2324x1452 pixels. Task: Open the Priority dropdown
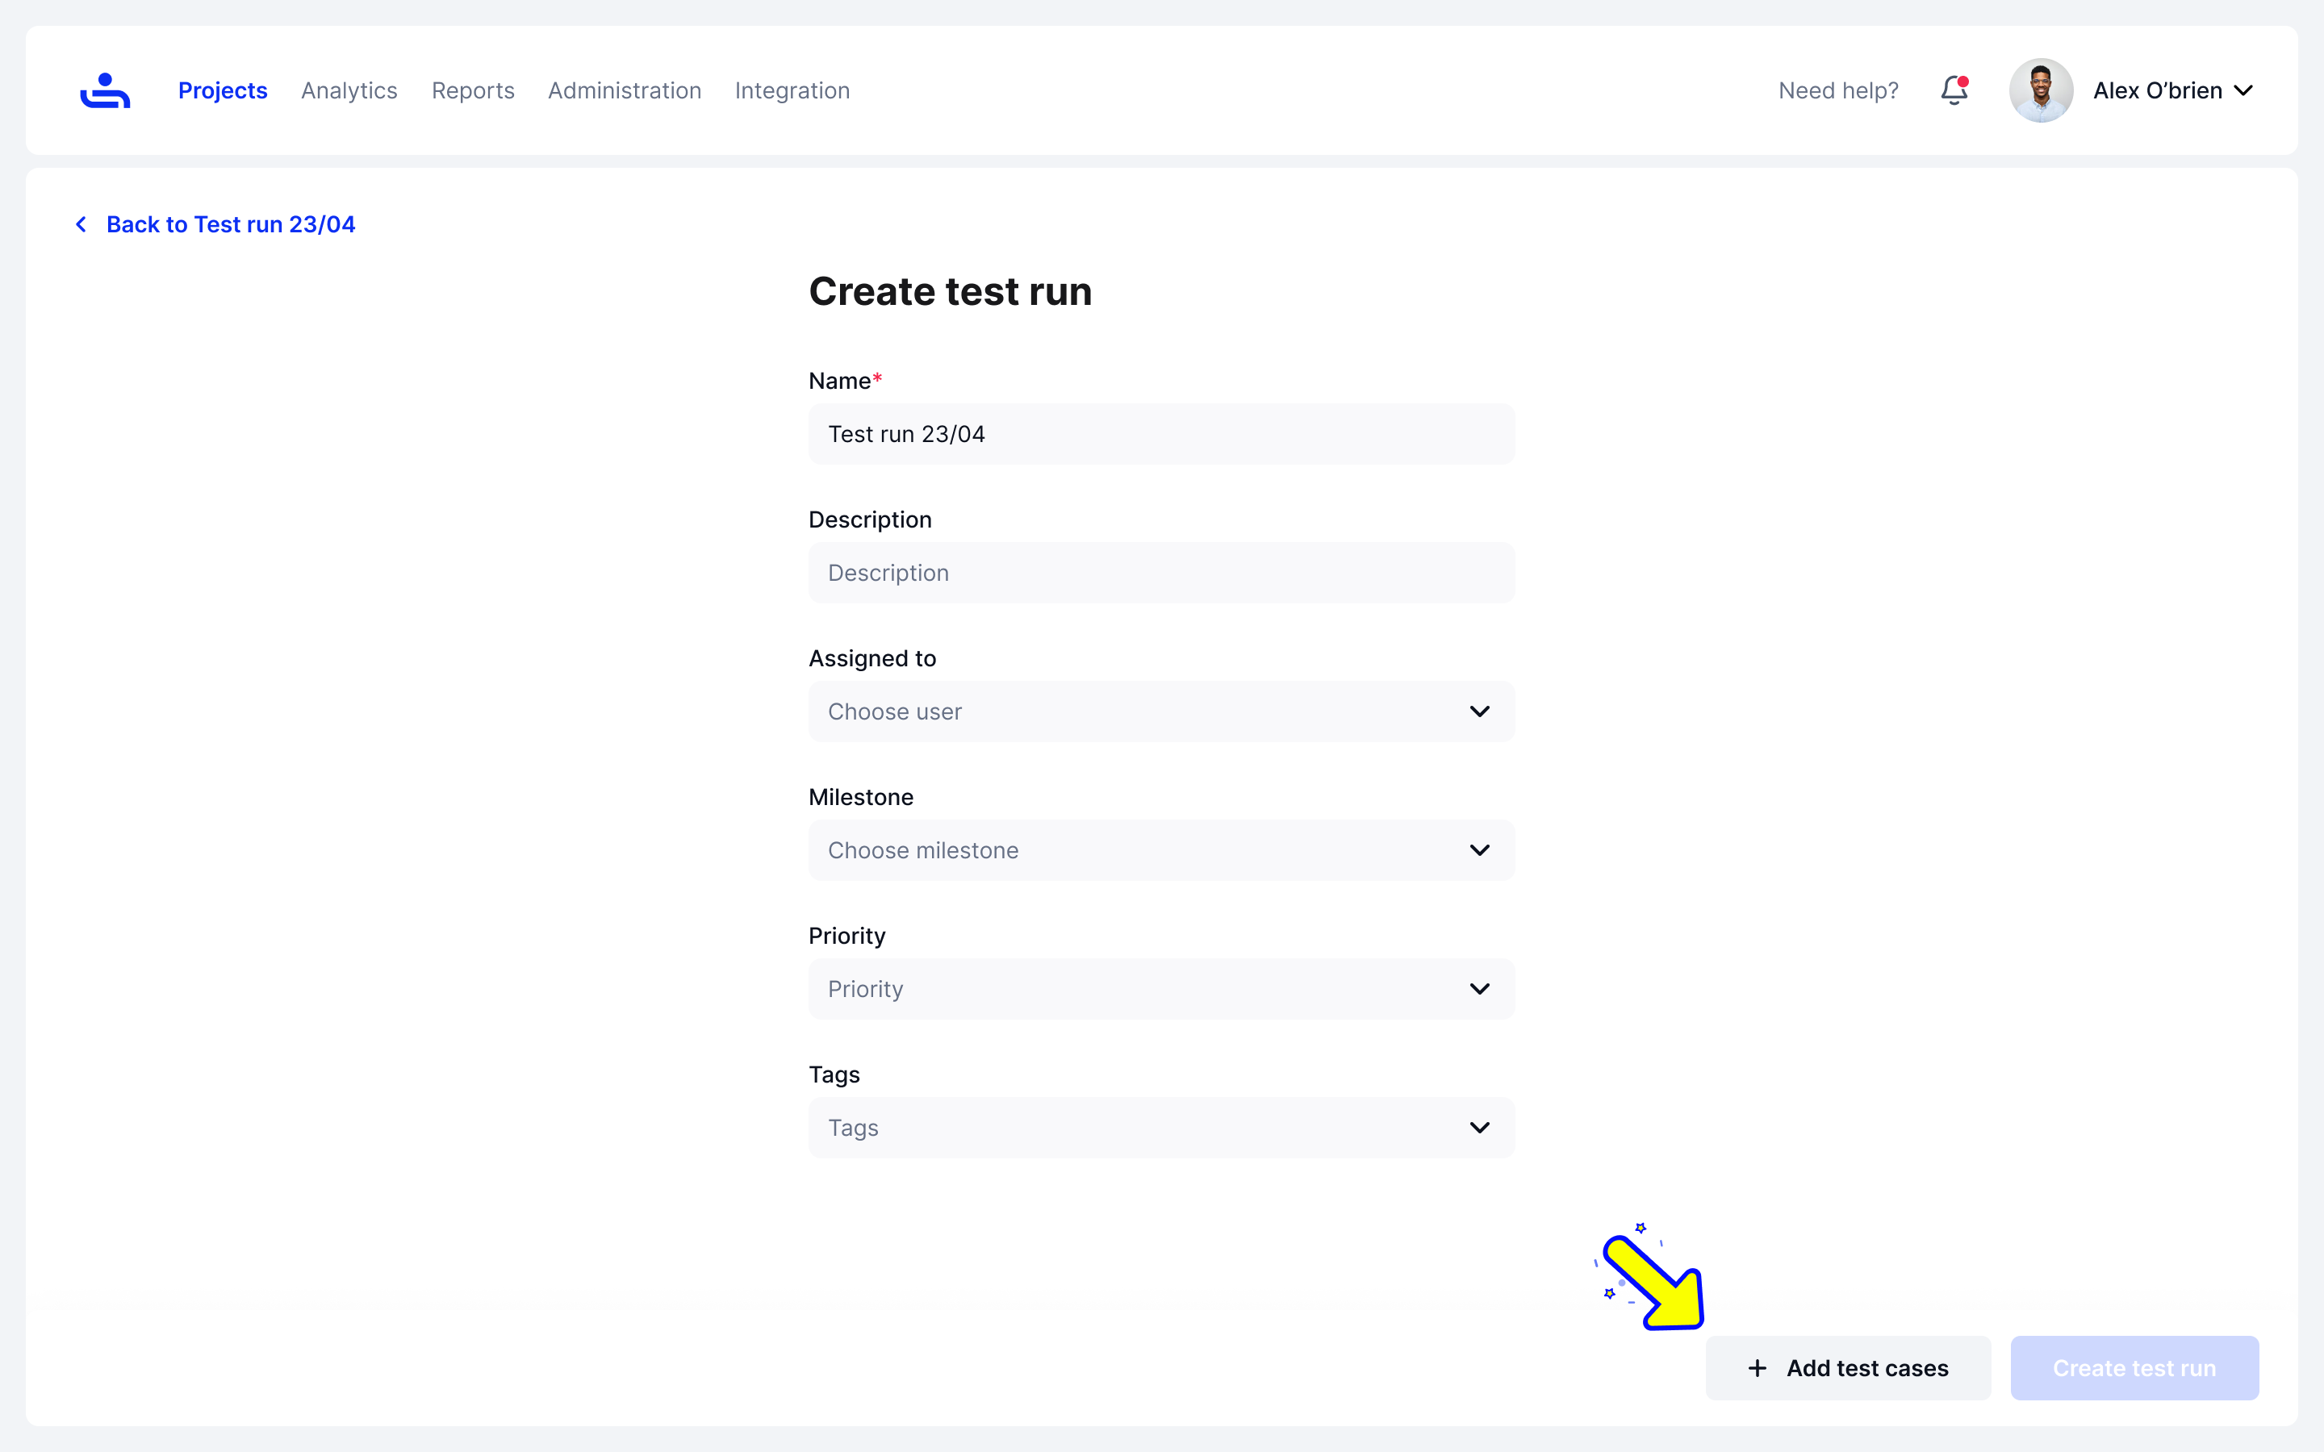[1162, 989]
